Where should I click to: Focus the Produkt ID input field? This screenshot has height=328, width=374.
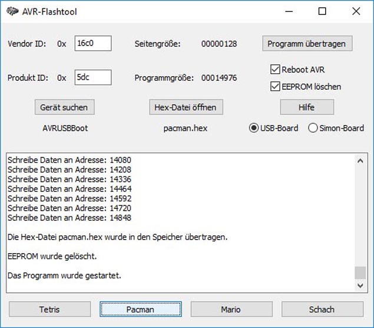pos(93,77)
